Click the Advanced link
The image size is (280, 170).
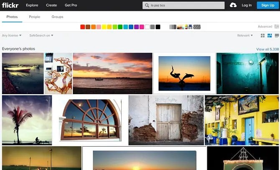click(265, 27)
